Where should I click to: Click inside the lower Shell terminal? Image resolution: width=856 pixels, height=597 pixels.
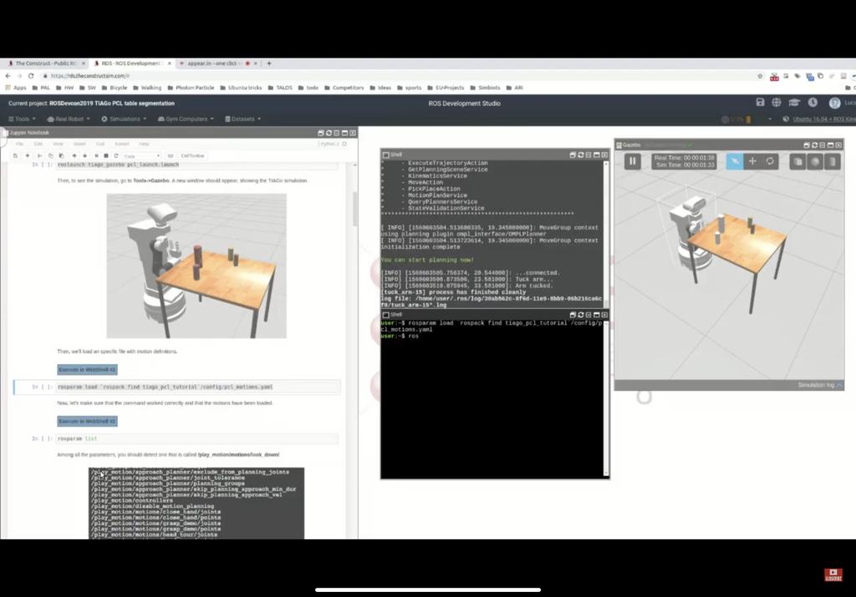493,401
